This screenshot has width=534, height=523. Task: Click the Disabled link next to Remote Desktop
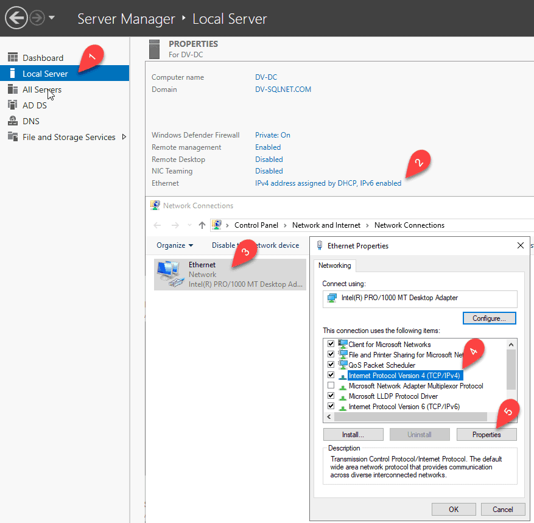tap(269, 159)
